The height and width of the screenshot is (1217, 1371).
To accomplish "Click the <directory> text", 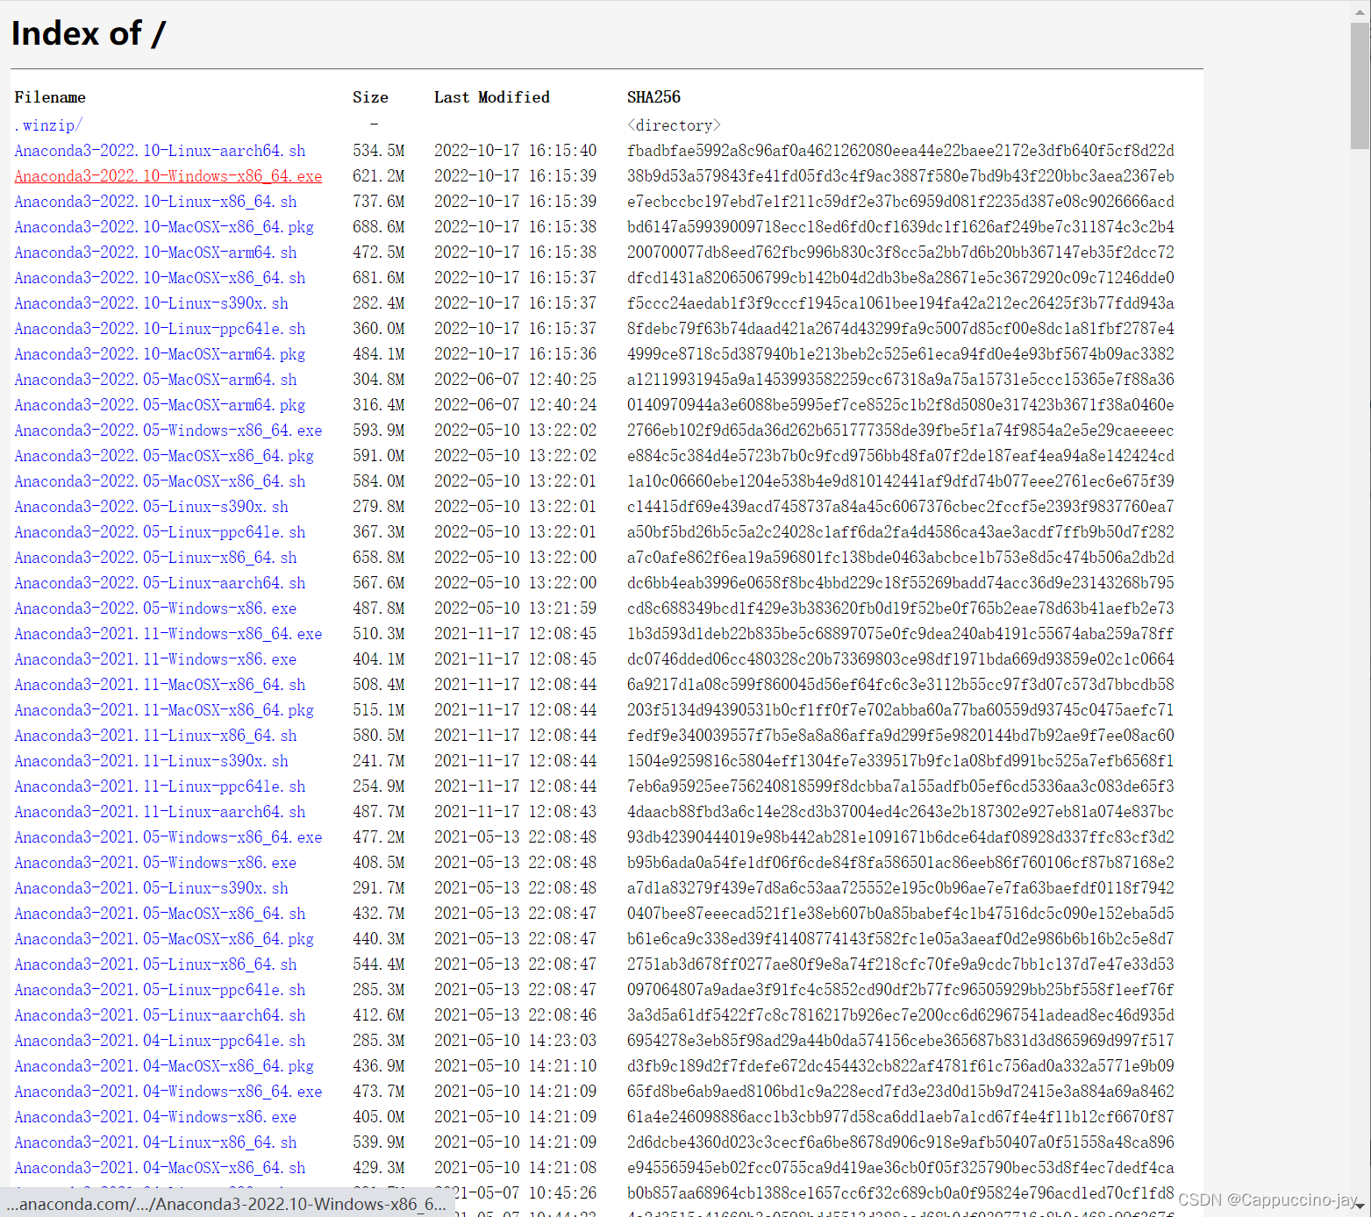I will (x=674, y=125).
